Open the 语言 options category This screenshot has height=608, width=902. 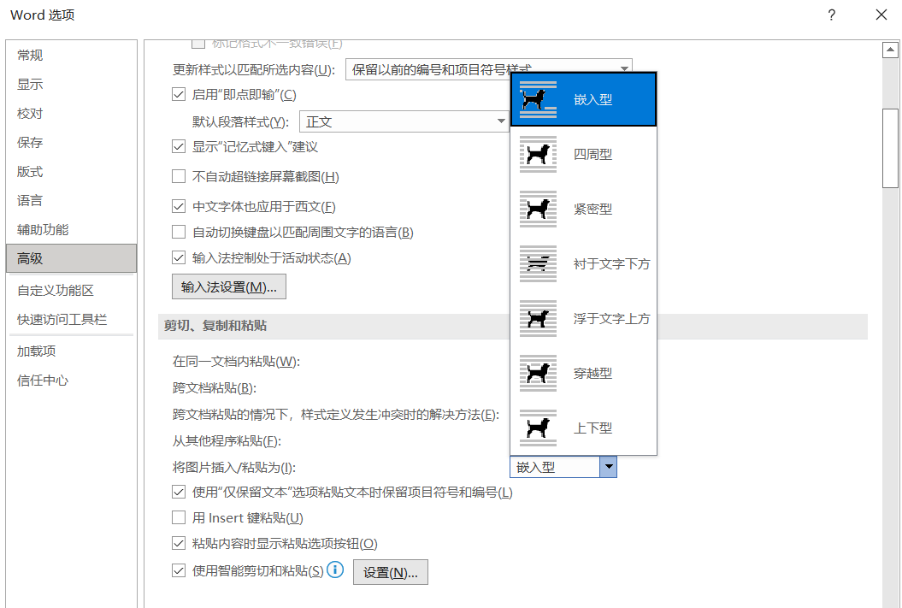(71, 200)
